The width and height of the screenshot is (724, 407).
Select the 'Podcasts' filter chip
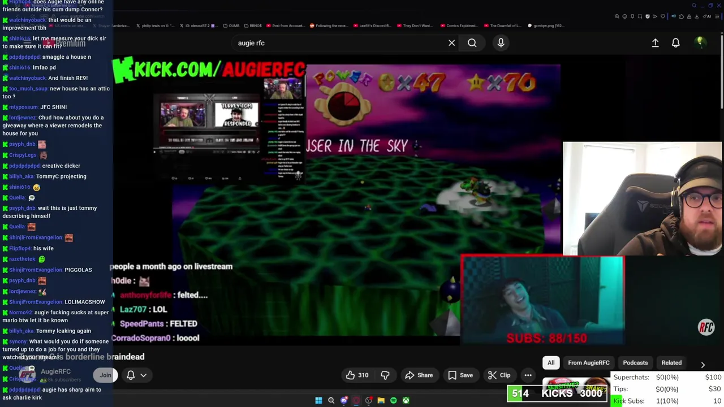(x=635, y=363)
